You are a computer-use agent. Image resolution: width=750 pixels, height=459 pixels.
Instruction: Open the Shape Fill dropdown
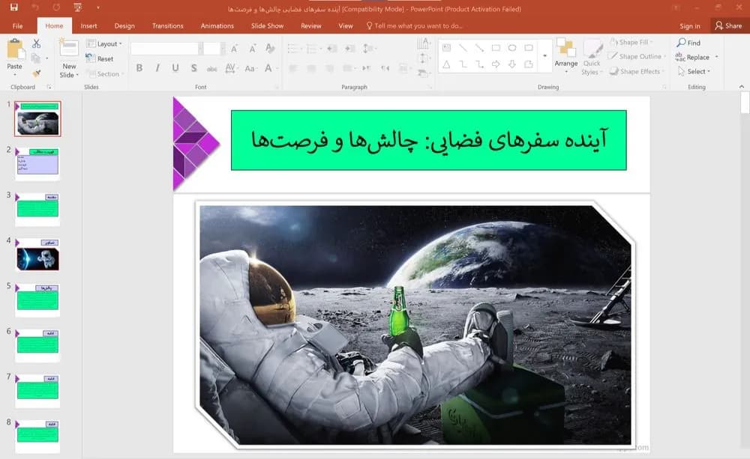point(631,42)
